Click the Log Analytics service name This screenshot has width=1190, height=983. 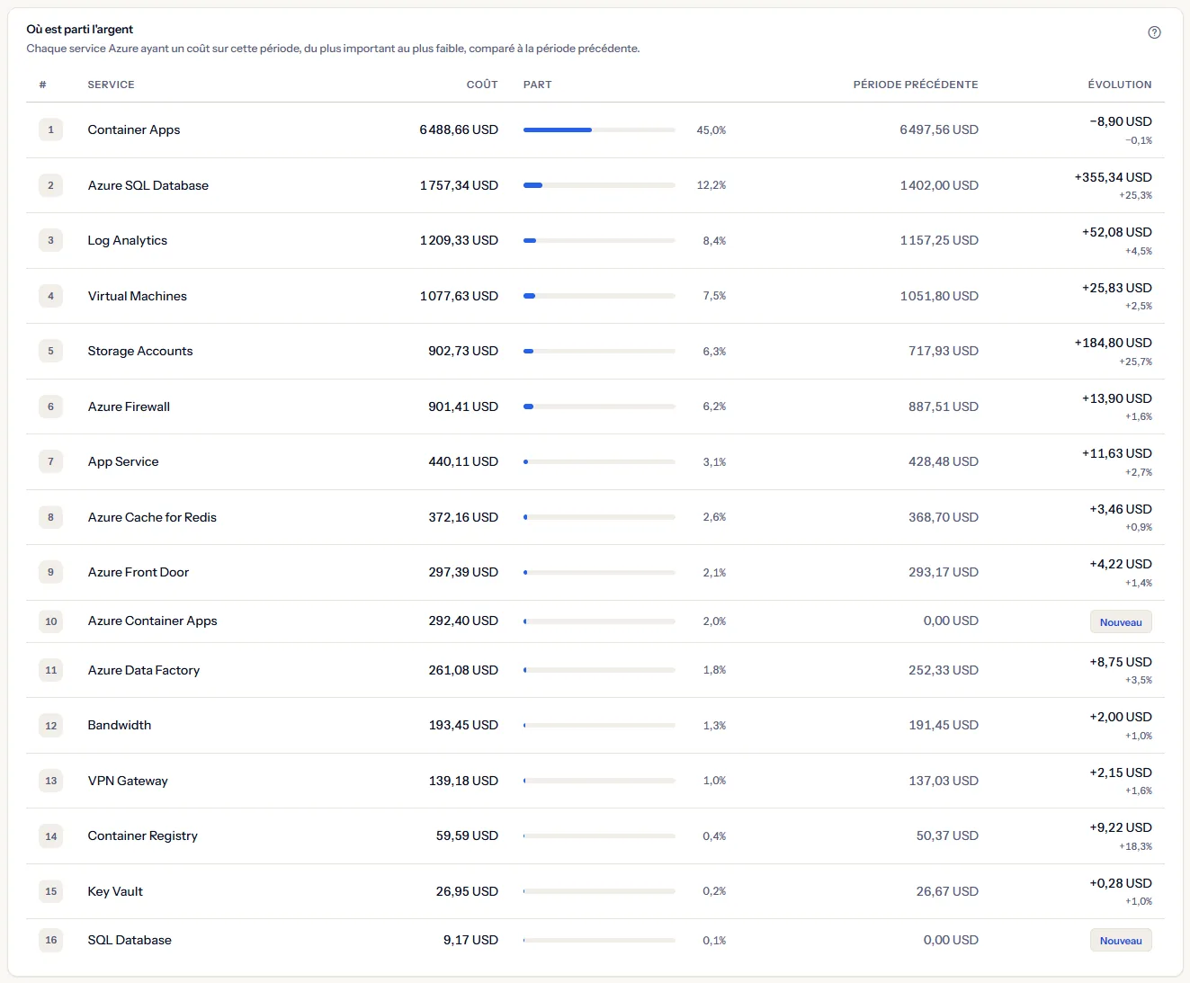pyautogui.click(x=128, y=240)
